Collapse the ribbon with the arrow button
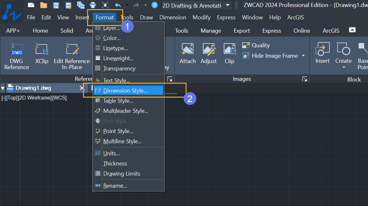Image resolution: width=368 pixels, height=206 pixels. coord(352,30)
